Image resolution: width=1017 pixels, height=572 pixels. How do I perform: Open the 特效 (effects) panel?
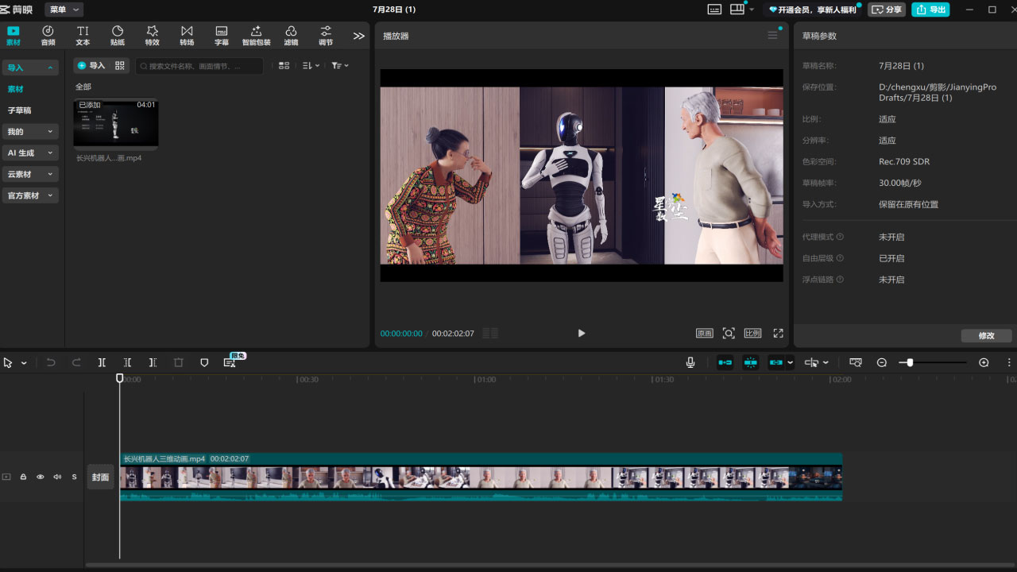point(152,36)
